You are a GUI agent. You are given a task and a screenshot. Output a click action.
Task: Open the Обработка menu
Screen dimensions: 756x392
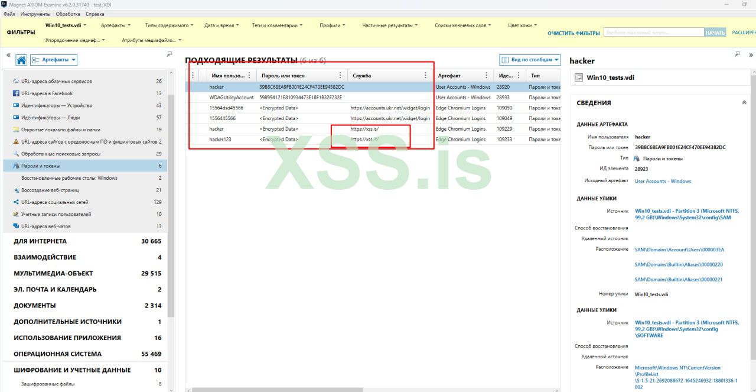tap(68, 14)
